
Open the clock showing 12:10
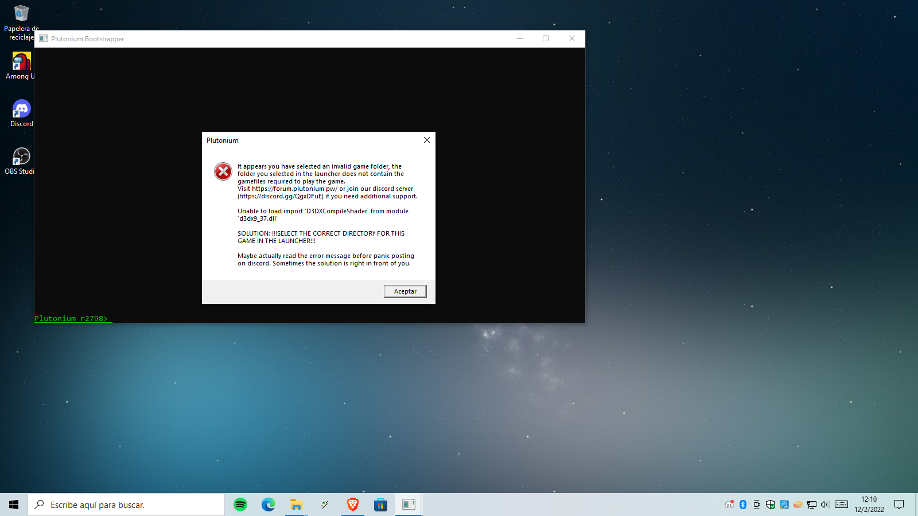[x=869, y=505]
